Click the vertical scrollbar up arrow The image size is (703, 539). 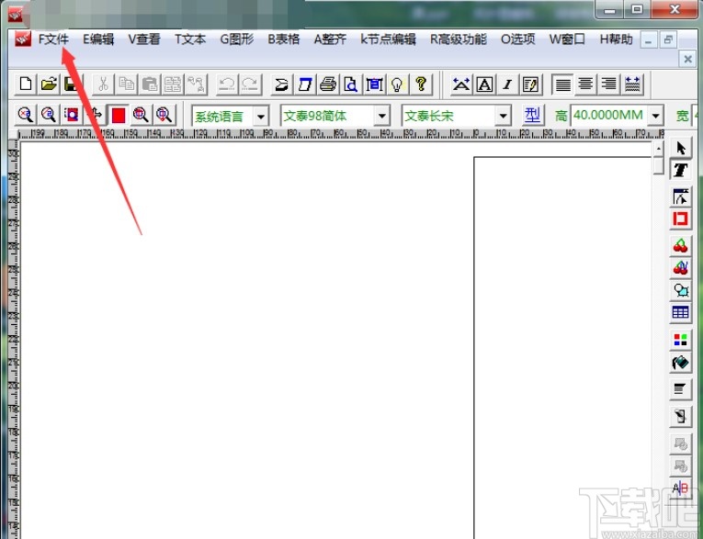(658, 149)
